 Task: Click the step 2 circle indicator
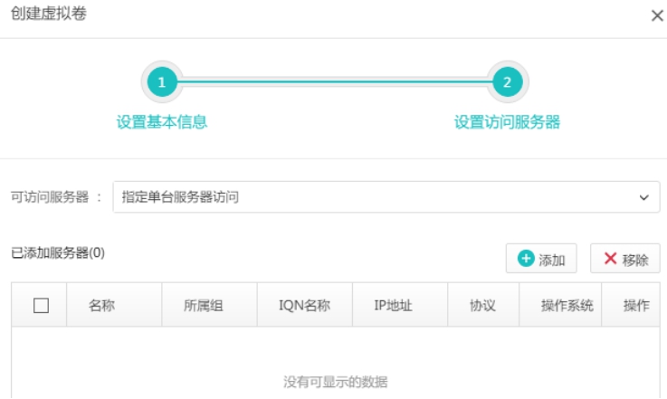[x=507, y=82]
